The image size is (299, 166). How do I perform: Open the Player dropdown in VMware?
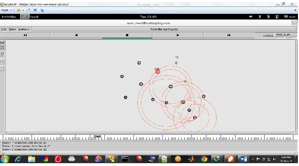[6, 10]
